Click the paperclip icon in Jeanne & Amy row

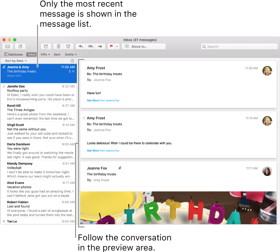click(4, 67)
